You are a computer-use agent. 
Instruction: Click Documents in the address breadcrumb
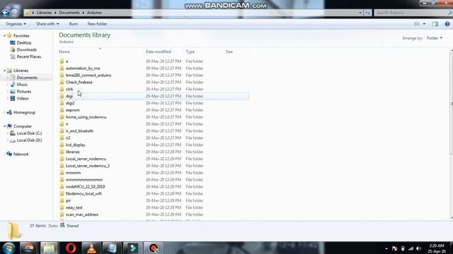[69, 13]
